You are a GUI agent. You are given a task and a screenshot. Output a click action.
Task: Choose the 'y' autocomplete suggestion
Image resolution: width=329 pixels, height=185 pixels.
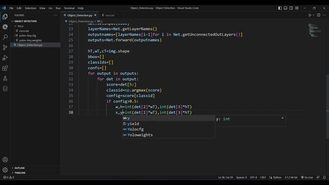[x=169, y=118]
